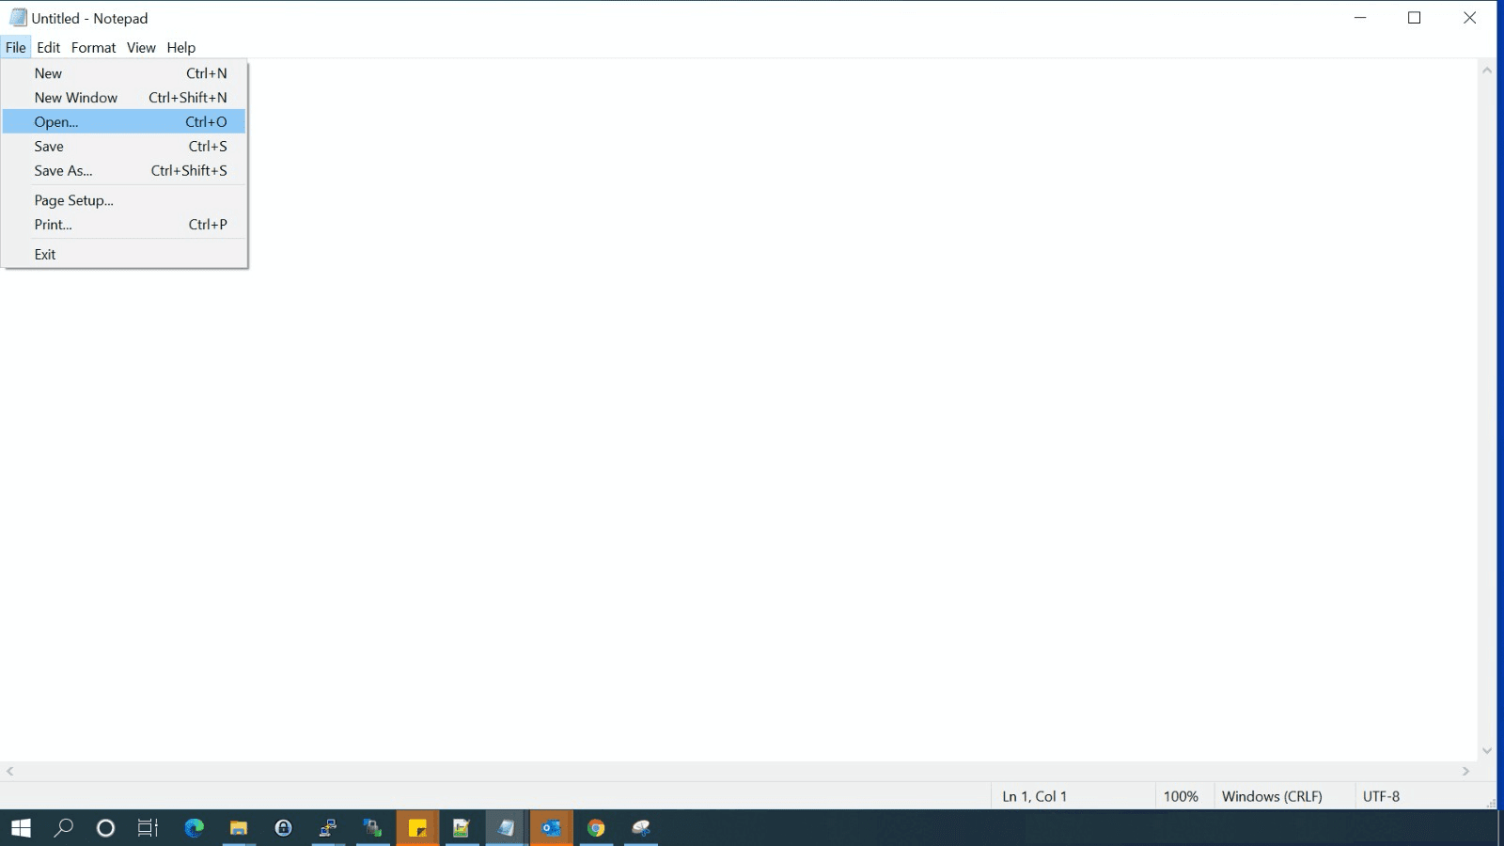The width and height of the screenshot is (1504, 846).
Task: Click the Start button
Action: coord(19,828)
